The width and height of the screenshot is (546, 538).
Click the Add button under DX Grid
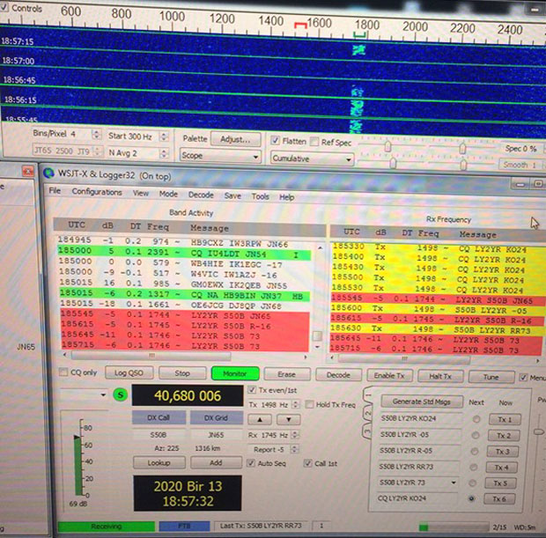216,463
